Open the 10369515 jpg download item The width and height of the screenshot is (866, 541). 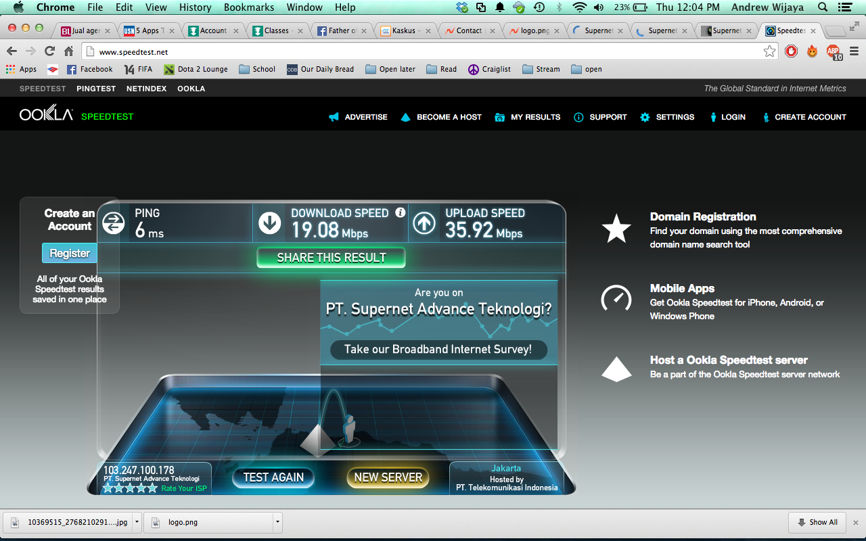coord(68,522)
